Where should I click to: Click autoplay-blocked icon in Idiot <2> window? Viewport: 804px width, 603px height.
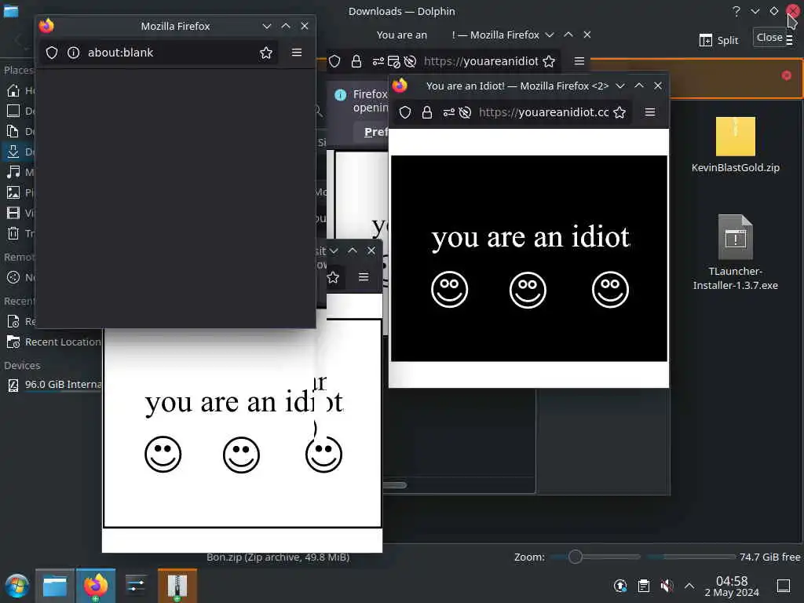465,112
